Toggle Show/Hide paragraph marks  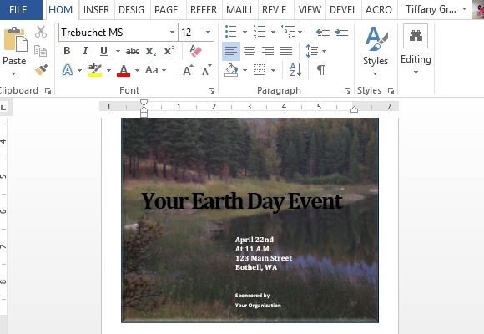tap(321, 70)
